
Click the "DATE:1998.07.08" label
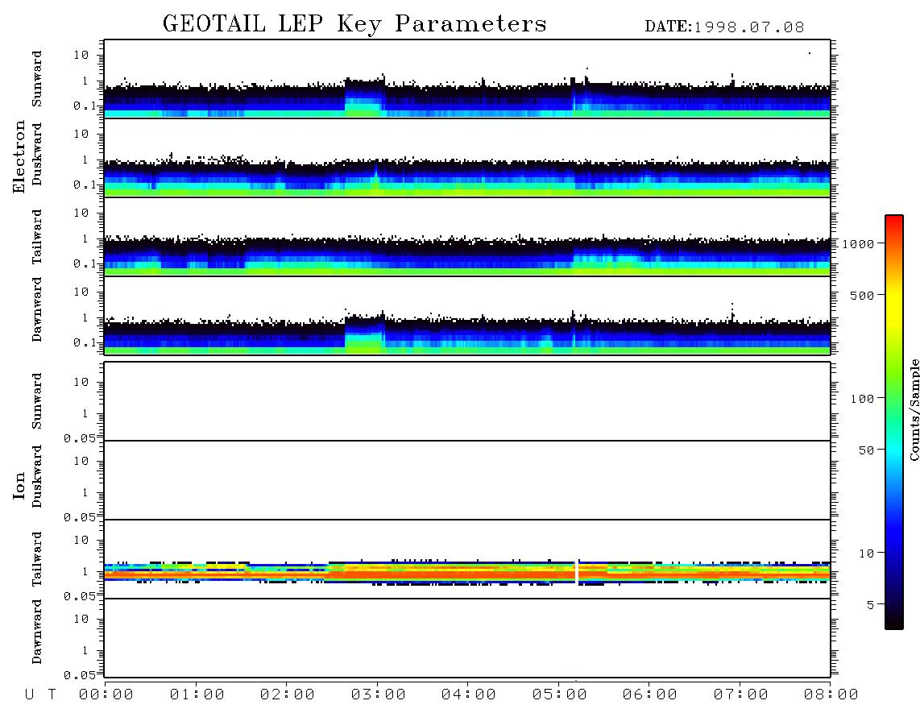[724, 27]
